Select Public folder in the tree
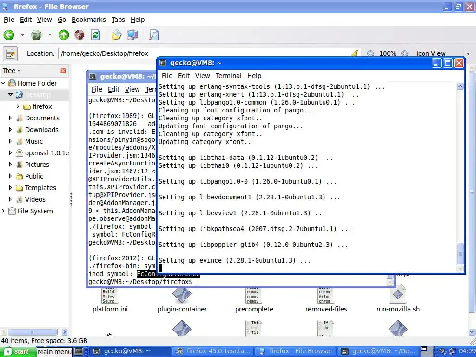Image resolution: width=476 pixels, height=357 pixels. point(34,176)
